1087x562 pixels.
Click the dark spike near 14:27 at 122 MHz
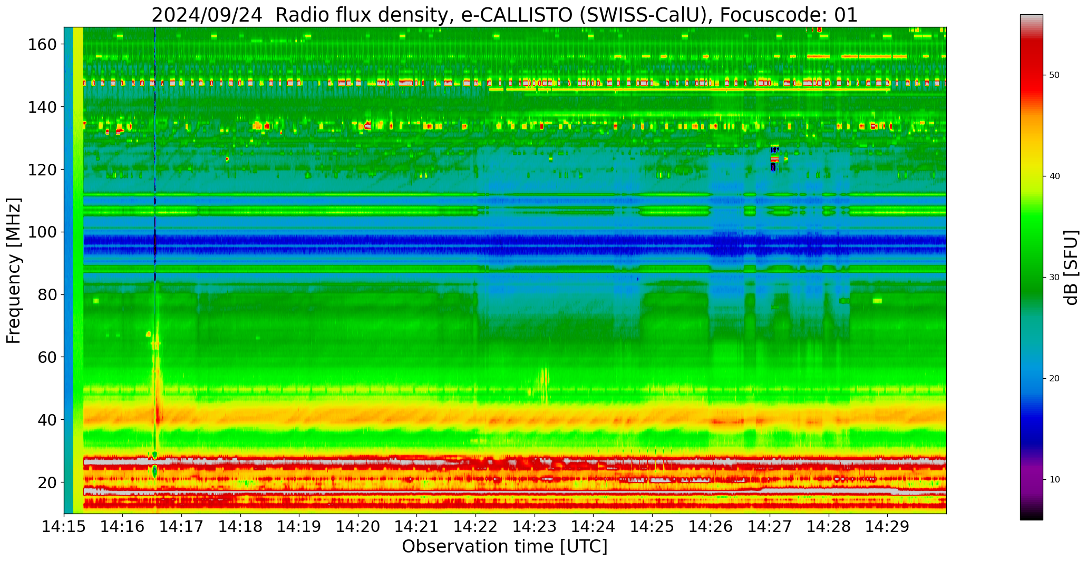point(774,159)
